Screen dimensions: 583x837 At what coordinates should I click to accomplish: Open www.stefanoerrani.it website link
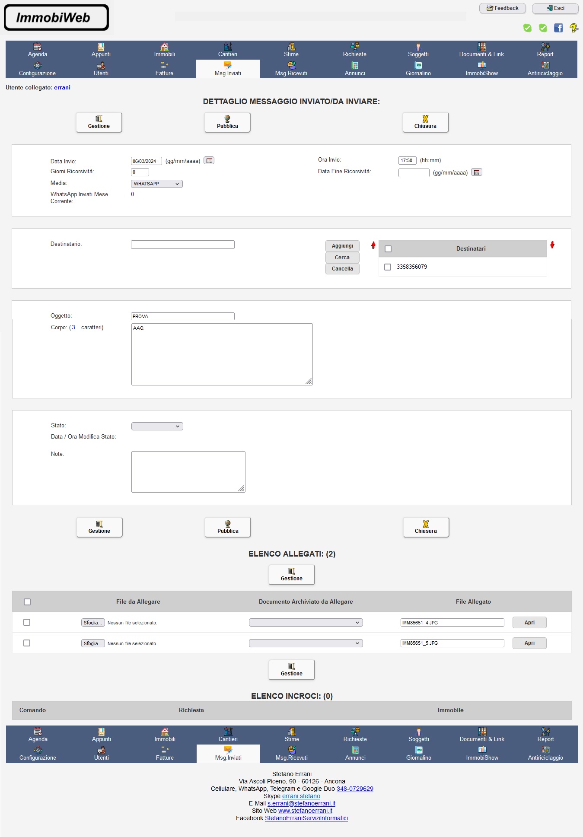pos(305,811)
